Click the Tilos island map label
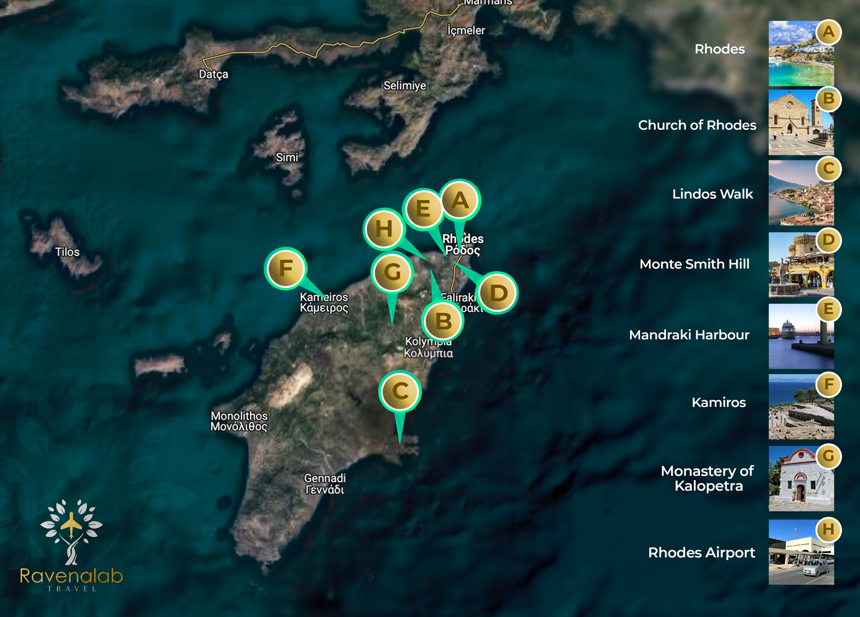This screenshot has width=860, height=617. 67,252
